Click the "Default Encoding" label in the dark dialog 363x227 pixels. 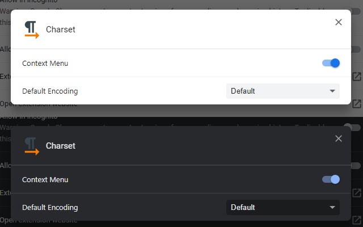coord(50,207)
